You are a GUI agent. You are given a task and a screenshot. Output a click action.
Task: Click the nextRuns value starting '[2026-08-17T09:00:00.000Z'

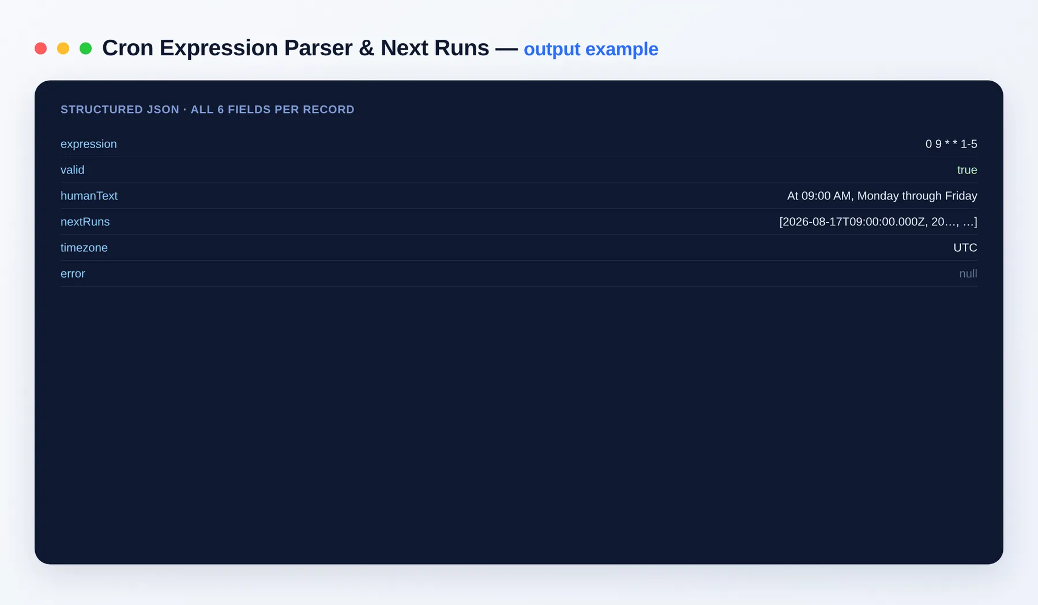pos(878,222)
